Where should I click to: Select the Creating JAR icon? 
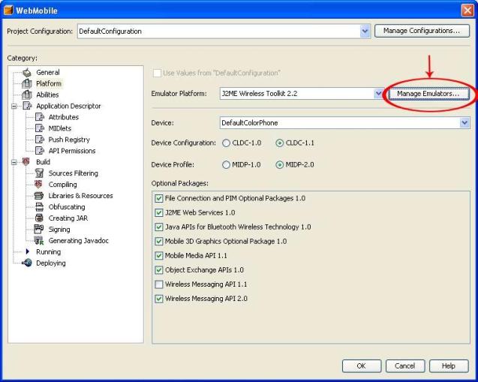(x=41, y=218)
